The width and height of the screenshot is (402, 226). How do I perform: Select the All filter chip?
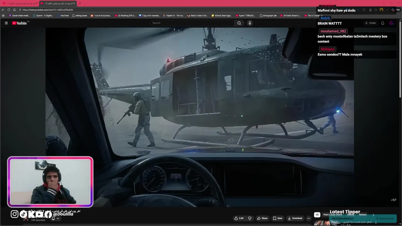coord(317,215)
